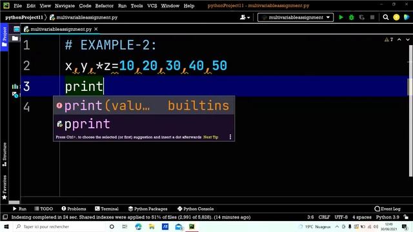Toggle read-only lock icon in status bar

(406, 217)
